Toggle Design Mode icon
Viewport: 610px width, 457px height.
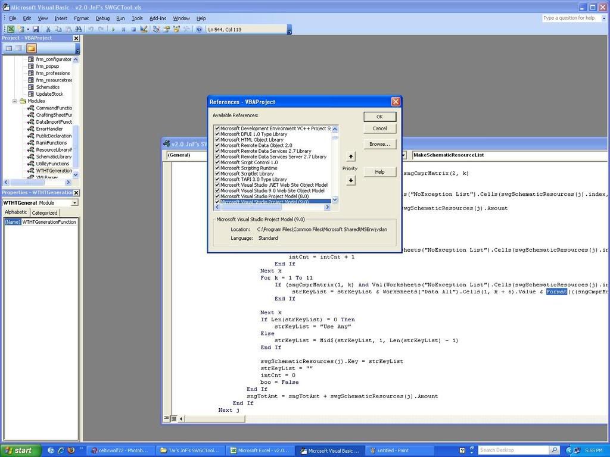click(144, 29)
